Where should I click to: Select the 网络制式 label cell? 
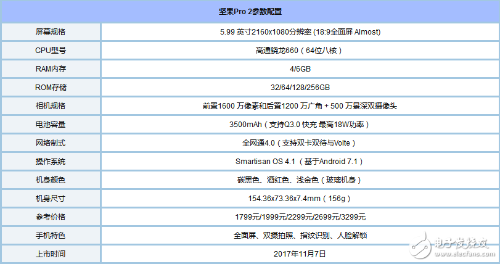(x=51, y=142)
